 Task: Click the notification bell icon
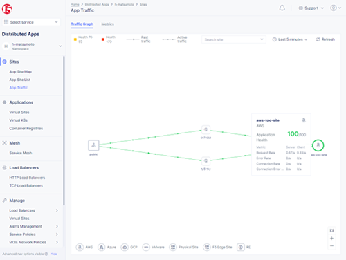[282, 8]
